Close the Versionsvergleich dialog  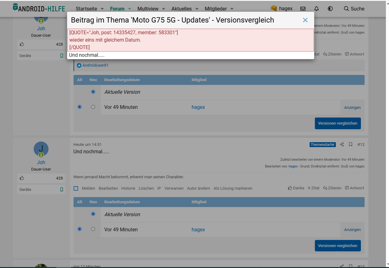(305, 20)
